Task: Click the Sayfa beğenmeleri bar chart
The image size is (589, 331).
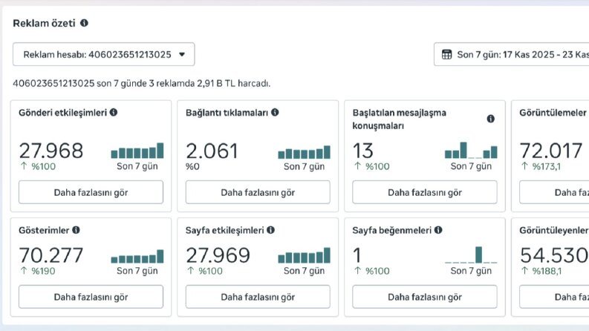Action: (x=471, y=255)
